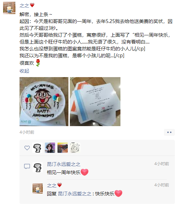Open the award certificates photo
This screenshot has width=181, height=207.
(95, 101)
